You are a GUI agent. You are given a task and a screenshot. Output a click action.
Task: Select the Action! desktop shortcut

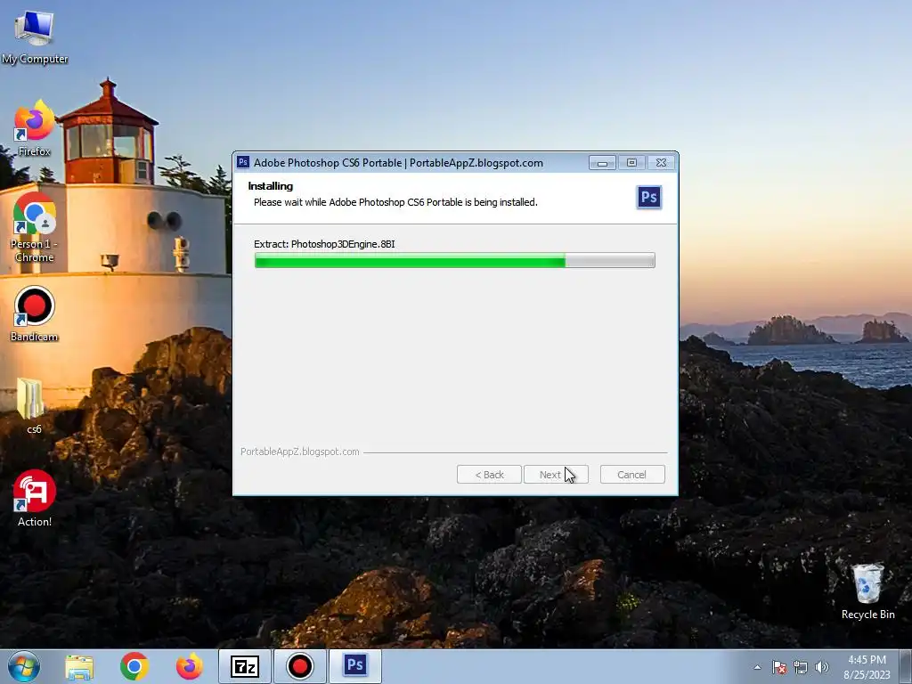pyautogui.click(x=35, y=499)
